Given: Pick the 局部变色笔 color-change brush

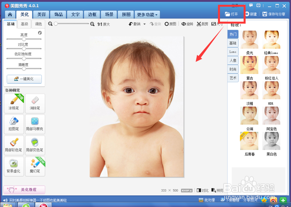Looking at the screenshot, I should point(35,145).
